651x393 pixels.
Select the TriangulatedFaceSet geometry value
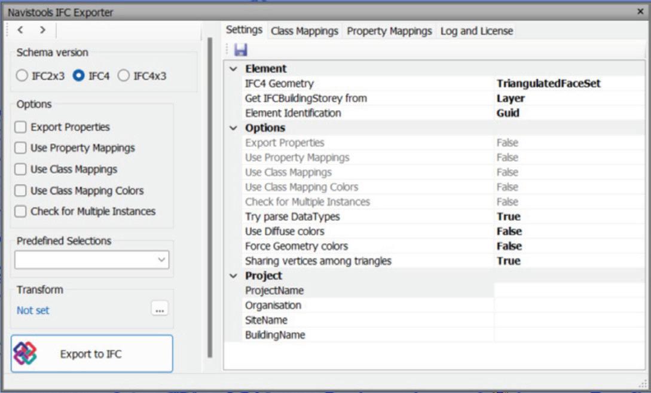coord(548,84)
